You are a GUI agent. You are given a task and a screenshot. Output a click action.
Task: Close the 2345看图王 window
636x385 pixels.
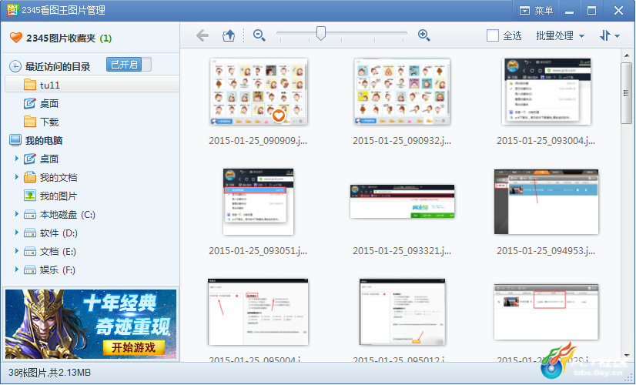[x=618, y=11]
